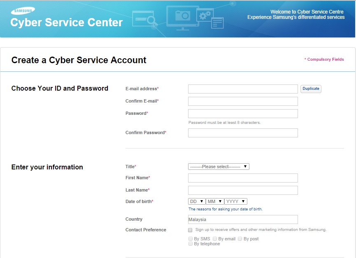356x258 pixels.
Task: Tick the By email checkbox
Action: [215, 239]
